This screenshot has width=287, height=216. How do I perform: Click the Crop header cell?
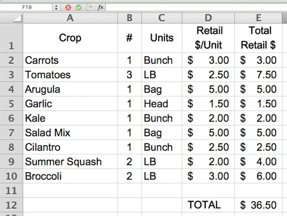(x=70, y=38)
